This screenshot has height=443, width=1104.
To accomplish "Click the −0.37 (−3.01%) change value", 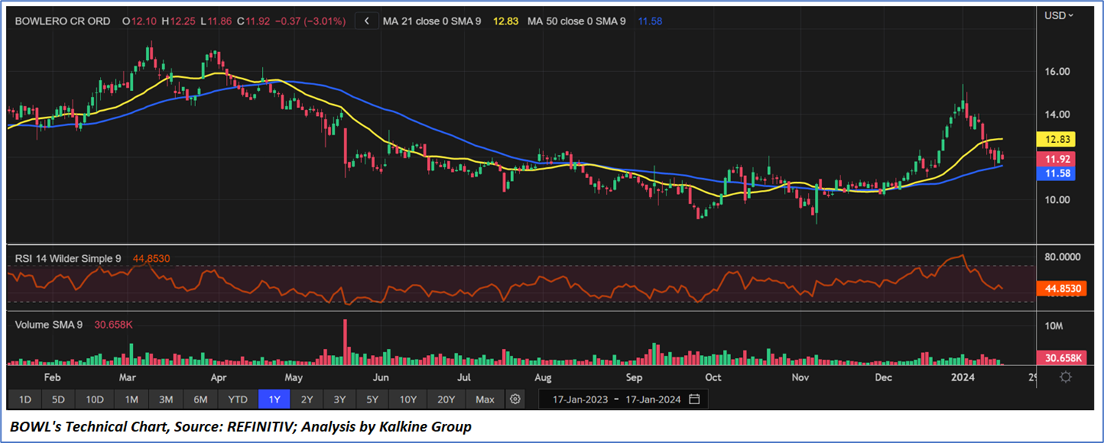I will [x=309, y=21].
